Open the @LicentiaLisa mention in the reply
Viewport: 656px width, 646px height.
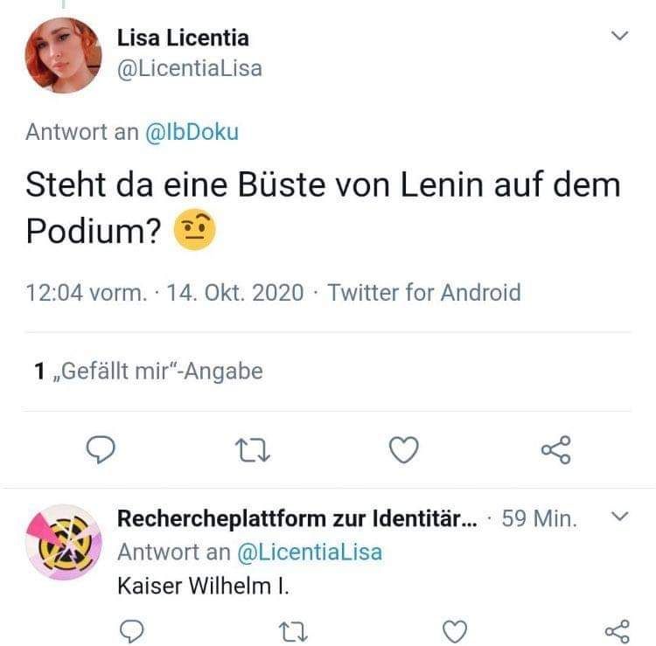pos(310,552)
